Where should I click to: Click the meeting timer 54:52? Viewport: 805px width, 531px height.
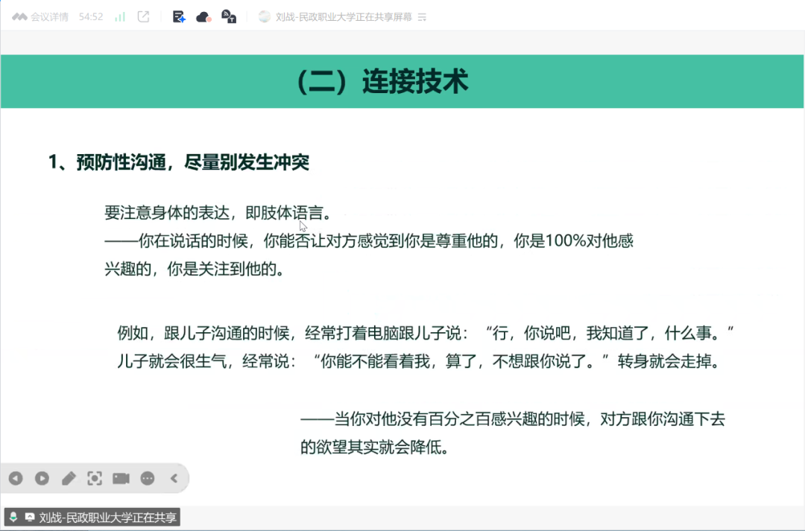[x=91, y=16]
